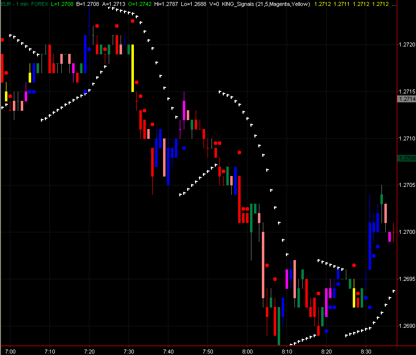Select the tall yellow candlestick just after 7:30
The image size is (416, 355).
(132, 68)
